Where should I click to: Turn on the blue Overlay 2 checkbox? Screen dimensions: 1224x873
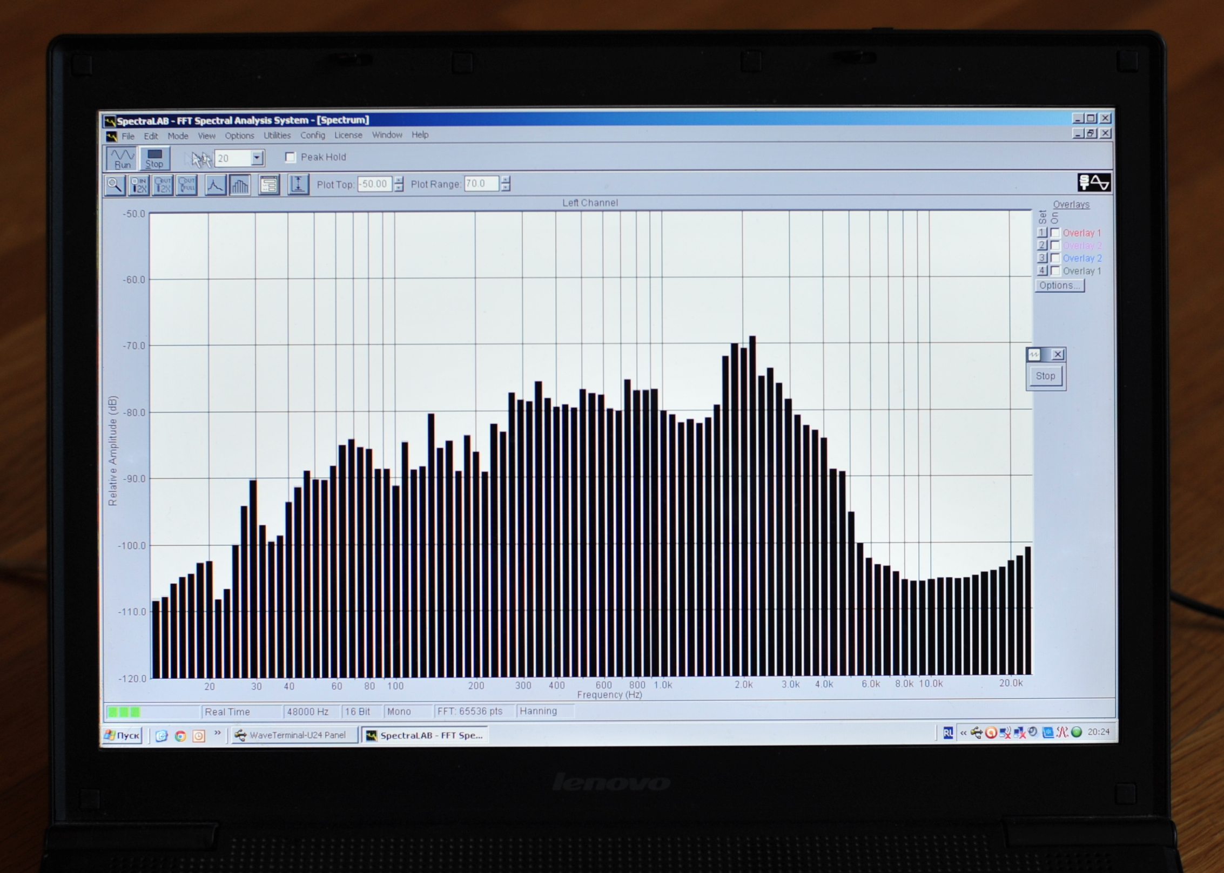(1055, 258)
